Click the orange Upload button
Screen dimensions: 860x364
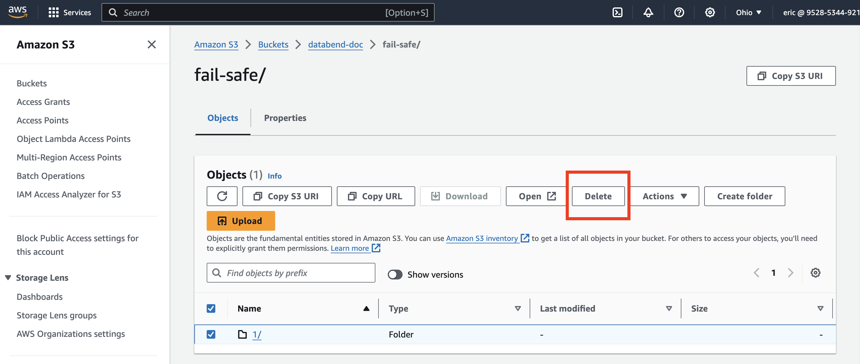(241, 221)
